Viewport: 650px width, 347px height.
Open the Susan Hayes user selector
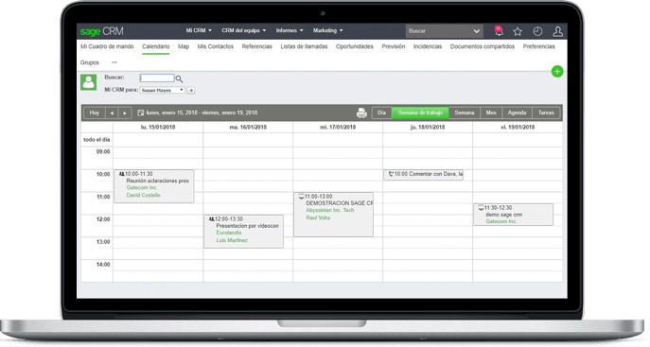click(x=162, y=90)
